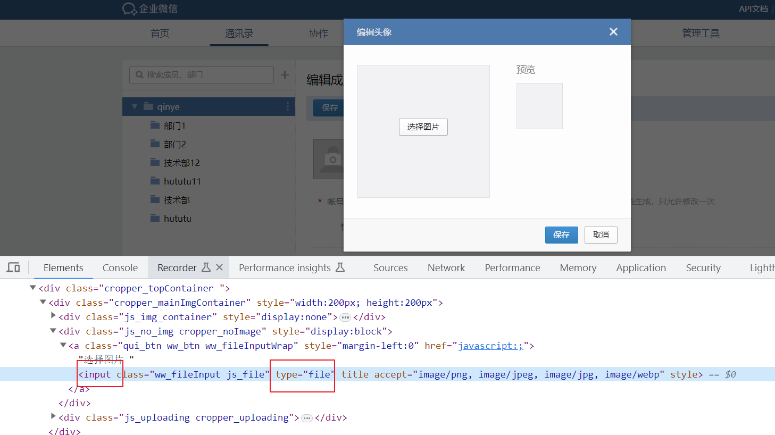Switch to the Security tab

[x=703, y=268]
